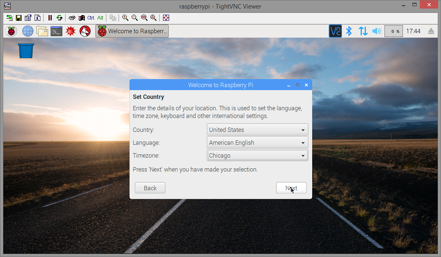The width and height of the screenshot is (441, 257).
Task: Expand the Timezone dropdown showing Chicago
Action: 258,156
